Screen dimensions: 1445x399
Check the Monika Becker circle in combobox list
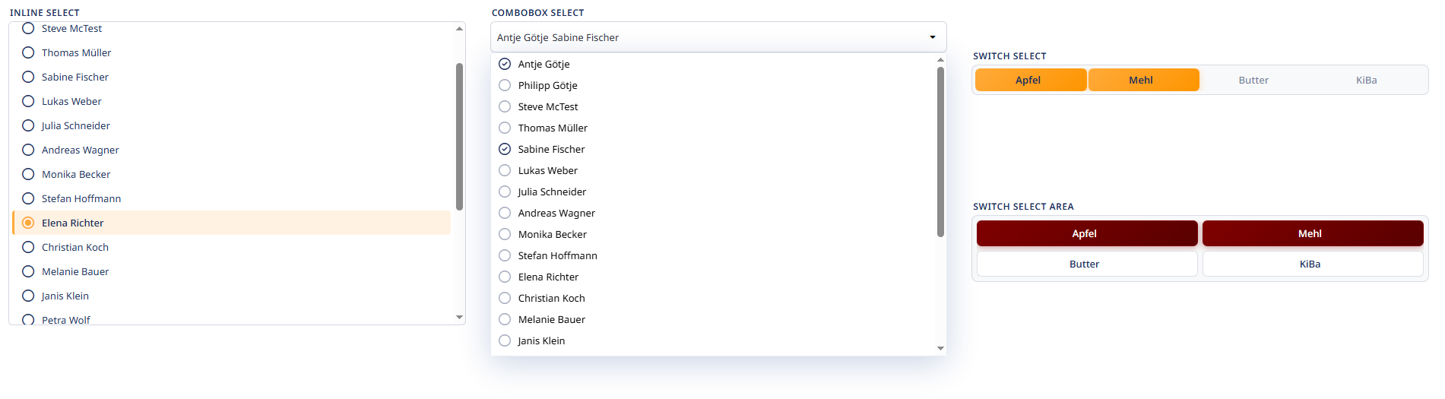click(505, 234)
